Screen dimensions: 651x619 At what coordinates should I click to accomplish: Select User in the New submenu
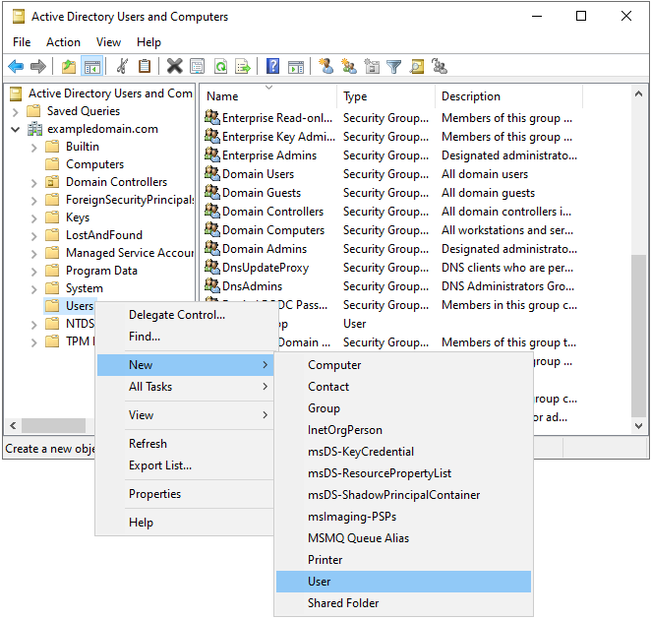pos(403,582)
